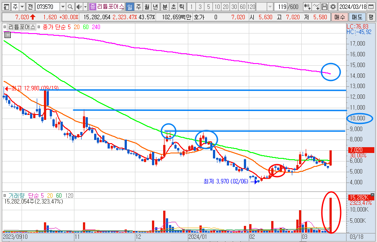This screenshot has height=242, width=377.
Task: Switch to 초 second period tab
Action: coord(173,7)
